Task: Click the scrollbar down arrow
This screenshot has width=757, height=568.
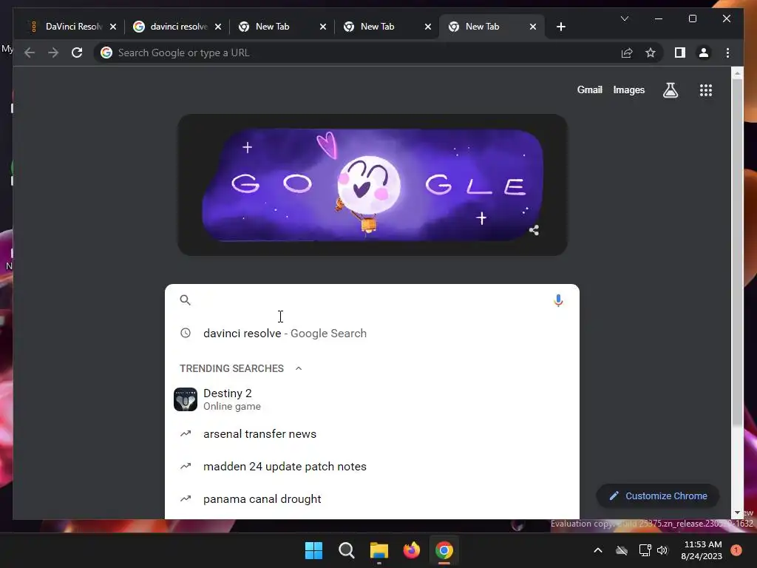Action: coord(737,513)
